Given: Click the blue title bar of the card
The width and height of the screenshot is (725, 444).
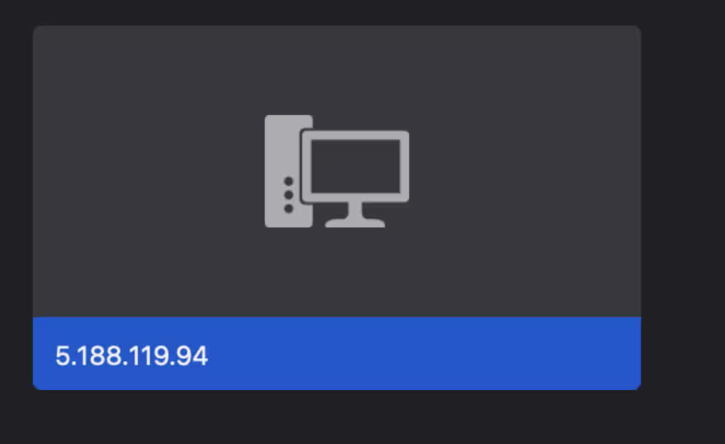Looking at the screenshot, I should click(337, 354).
